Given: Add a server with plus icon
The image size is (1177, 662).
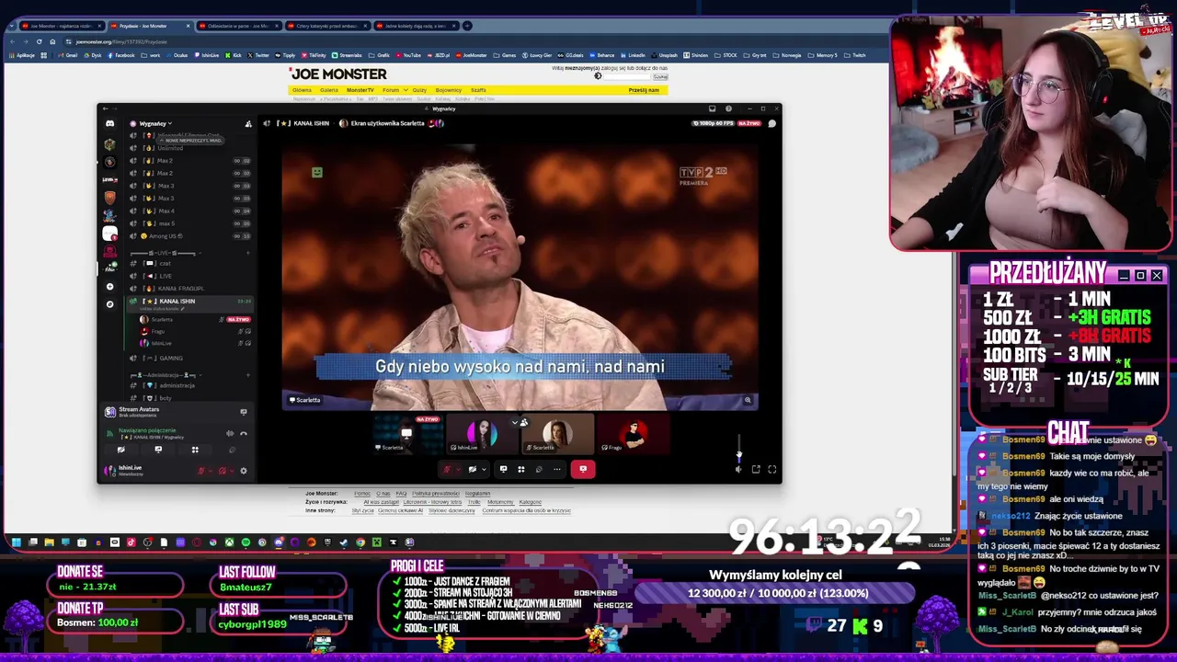Looking at the screenshot, I should coord(109,286).
